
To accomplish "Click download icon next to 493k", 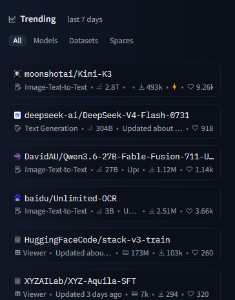I will click(141, 87).
